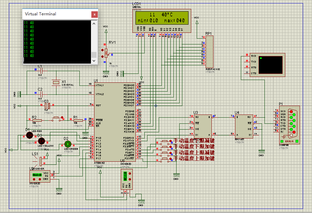Click the Virtual Terminal scroll down arrow
Image resolution: width=312 pixels, height=213 pixels.
pyautogui.click(x=94, y=61)
